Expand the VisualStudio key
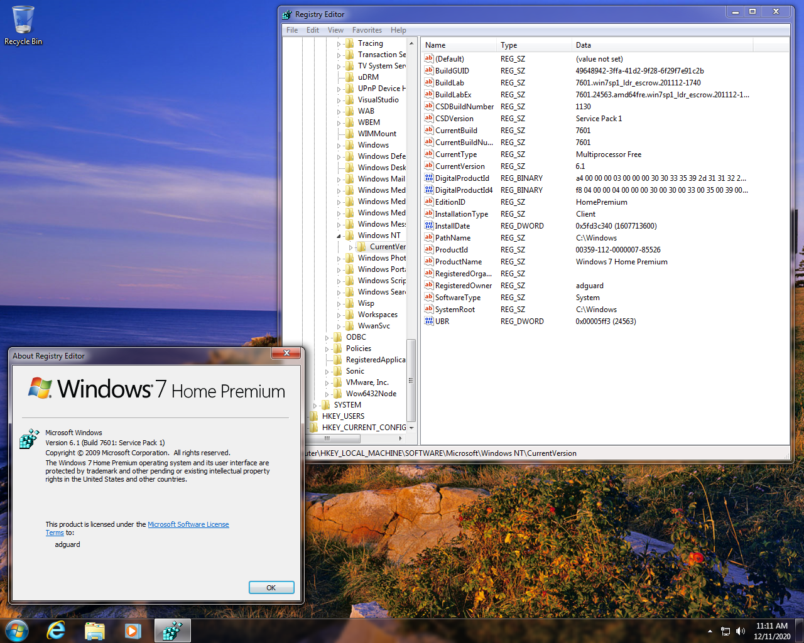Screen dimensions: 804x643 tap(339, 100)
